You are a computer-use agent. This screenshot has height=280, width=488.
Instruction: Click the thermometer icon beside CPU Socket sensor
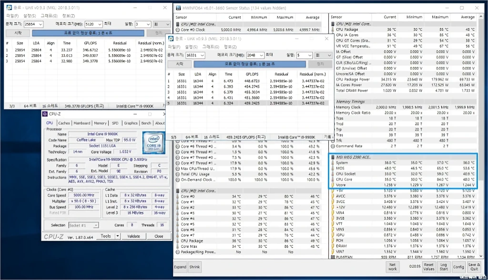point(333,174)
